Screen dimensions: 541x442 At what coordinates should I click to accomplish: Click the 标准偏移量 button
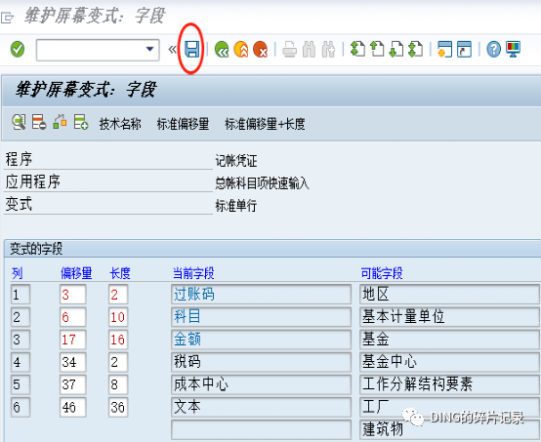[x=183, y=124]
